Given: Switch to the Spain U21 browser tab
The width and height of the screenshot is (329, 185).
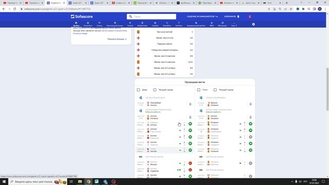Looking at the screenshot, I should [x=99, y=3].
